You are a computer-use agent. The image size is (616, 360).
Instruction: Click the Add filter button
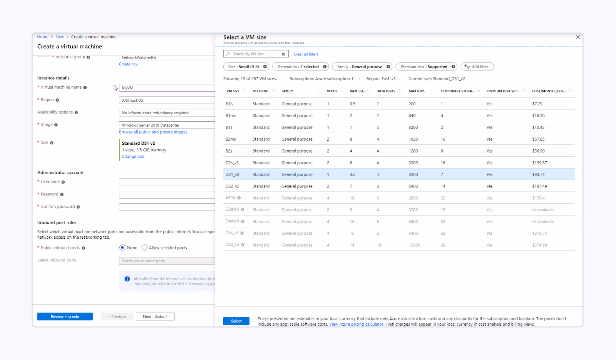[477, 67]
